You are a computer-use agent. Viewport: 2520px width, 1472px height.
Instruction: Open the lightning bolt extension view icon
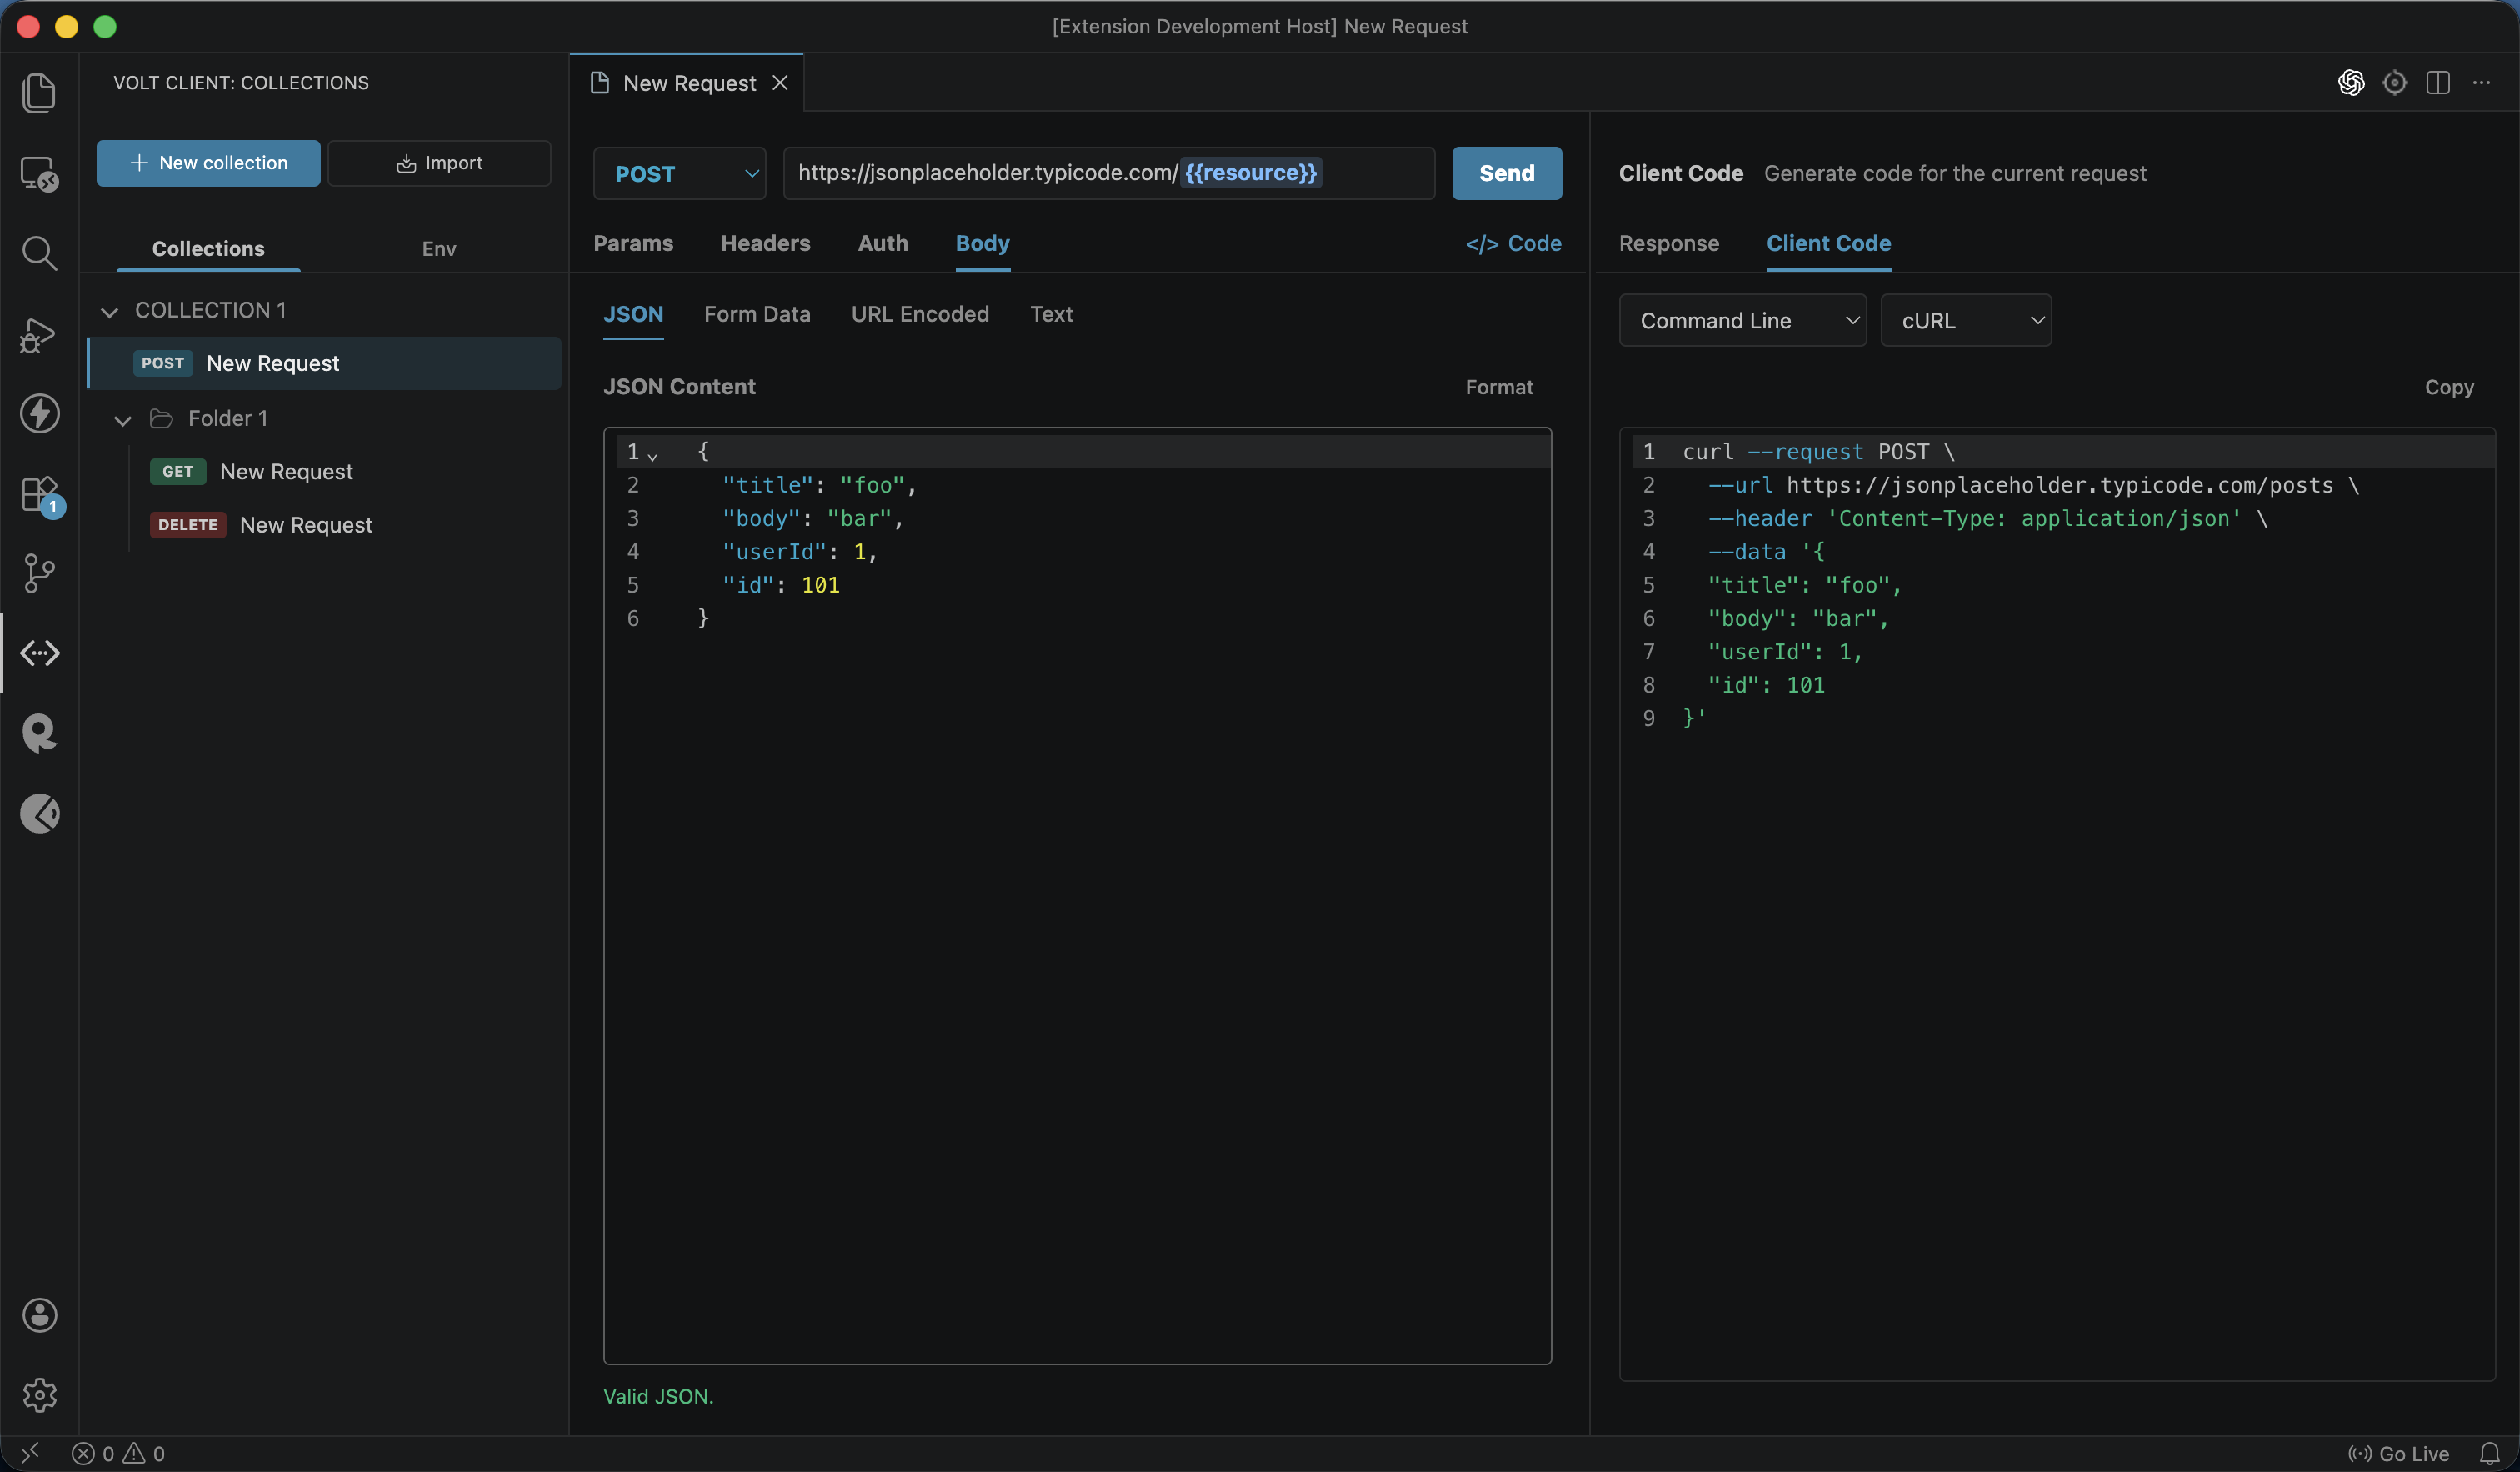tap(39, 413)
